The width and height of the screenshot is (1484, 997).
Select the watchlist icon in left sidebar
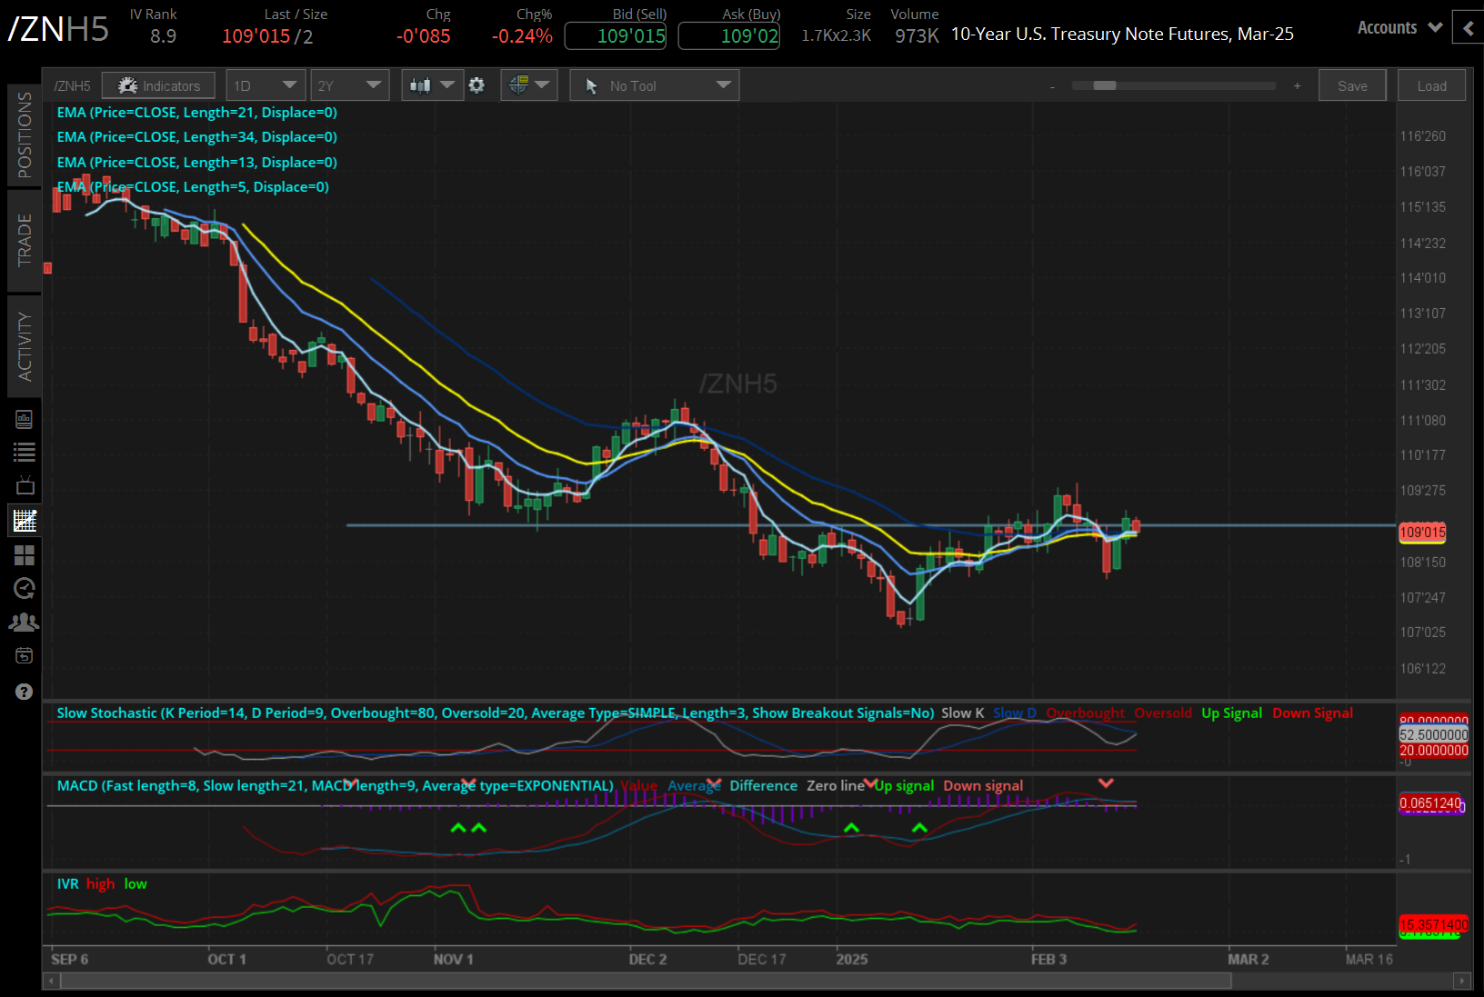pos(24,452)
